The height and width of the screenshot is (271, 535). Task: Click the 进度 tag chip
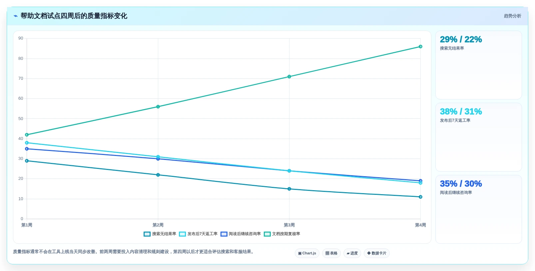(x=352, y=253)
